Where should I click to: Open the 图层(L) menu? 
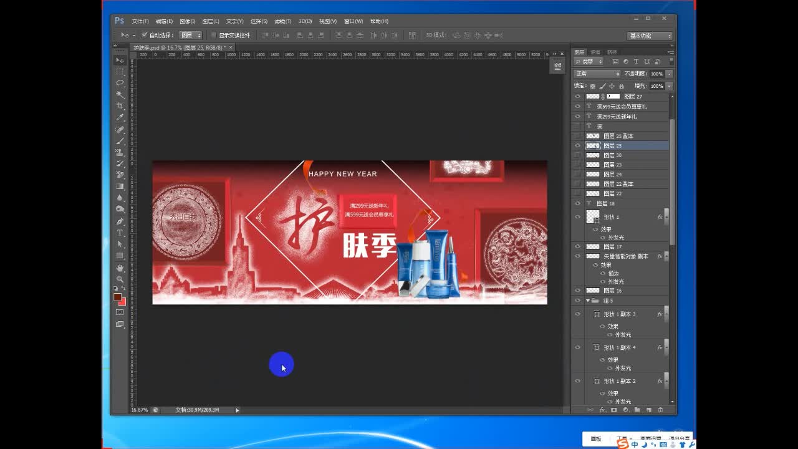pos(211,21)
